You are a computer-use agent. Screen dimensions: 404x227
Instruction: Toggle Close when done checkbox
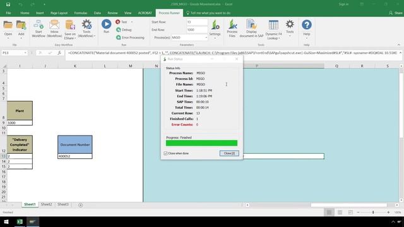165,153
